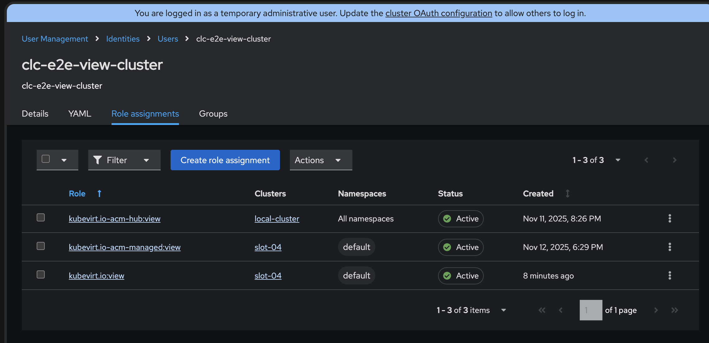Click the Created column sort icon
709x343 pixels.
point(567,194)
